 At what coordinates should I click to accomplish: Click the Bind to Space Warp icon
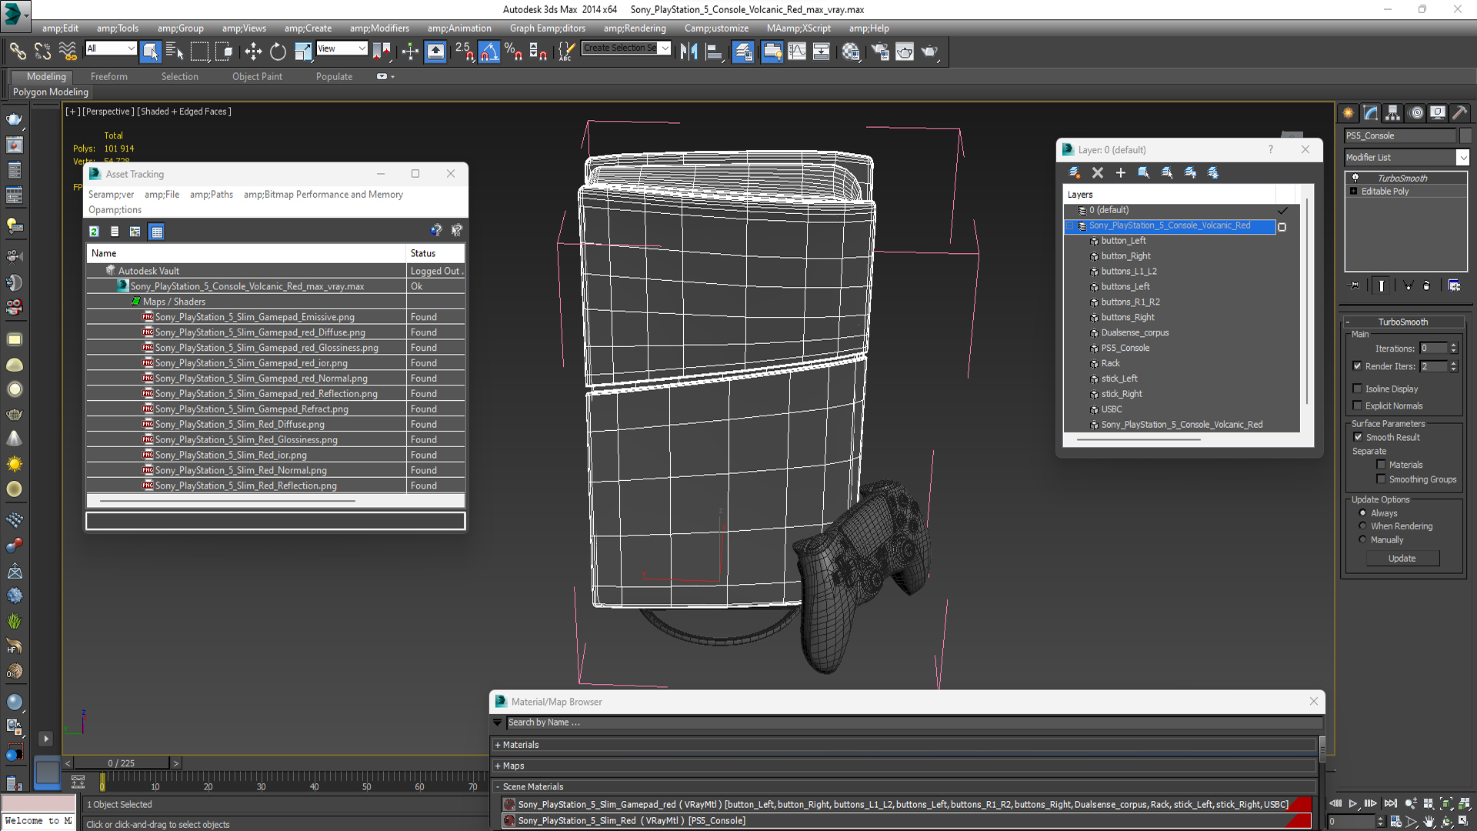coord(68,52)
